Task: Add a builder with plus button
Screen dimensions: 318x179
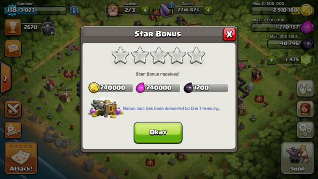Action: coord(145,10)
